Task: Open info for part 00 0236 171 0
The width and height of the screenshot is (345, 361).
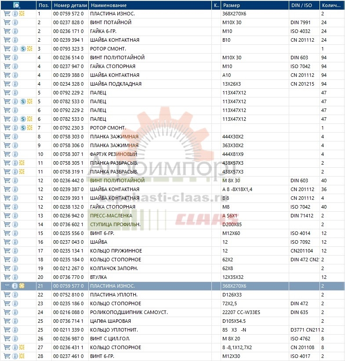Action: [x=15, y=31]
